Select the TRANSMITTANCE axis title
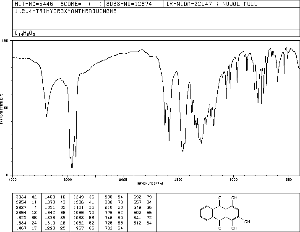The height and width of the screenshot is (232, 300). (1, 108)
